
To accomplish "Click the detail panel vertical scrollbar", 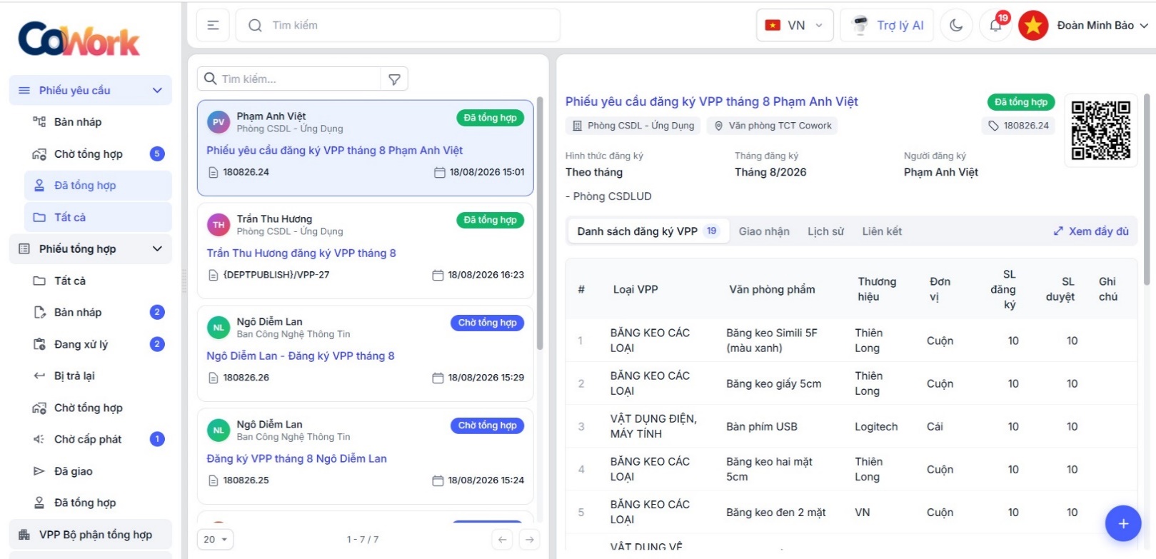I will point(1147,189).
